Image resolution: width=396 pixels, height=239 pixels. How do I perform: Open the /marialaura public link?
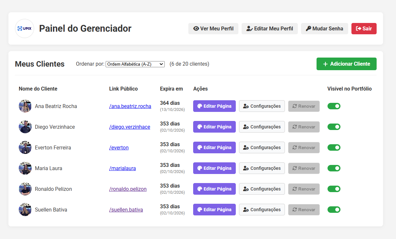click(122, 168)
